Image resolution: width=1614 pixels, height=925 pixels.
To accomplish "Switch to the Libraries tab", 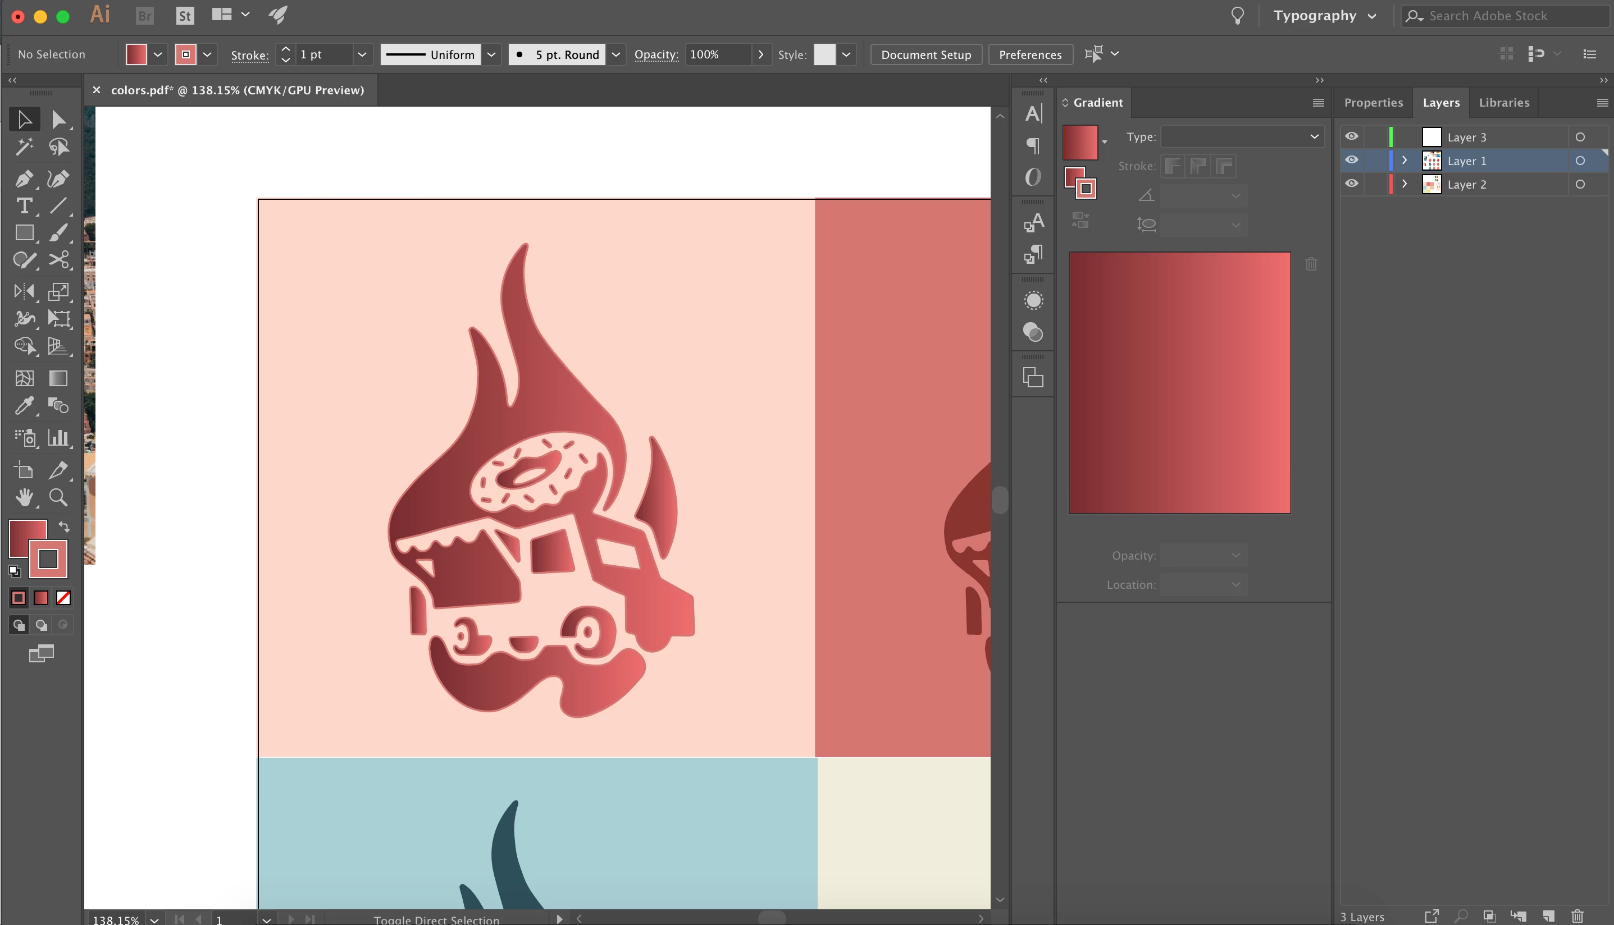I will tap(1503, 102).
